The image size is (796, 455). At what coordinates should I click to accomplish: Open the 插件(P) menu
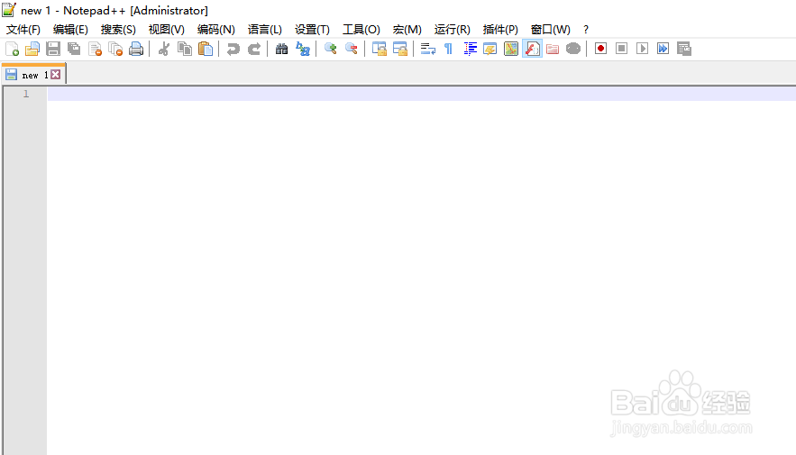pyautogui.click(x=500, y=30)
